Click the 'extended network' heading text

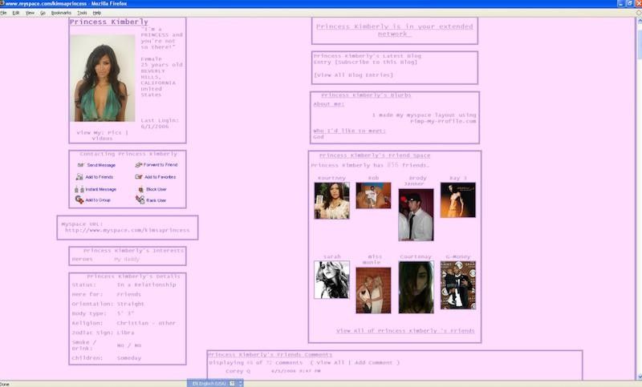[394, 30]
